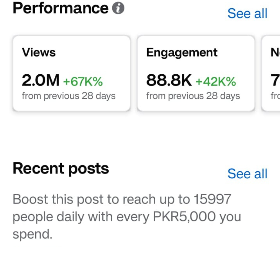
Task: Select the partially visible third metric card
Action: coord(271,73)
